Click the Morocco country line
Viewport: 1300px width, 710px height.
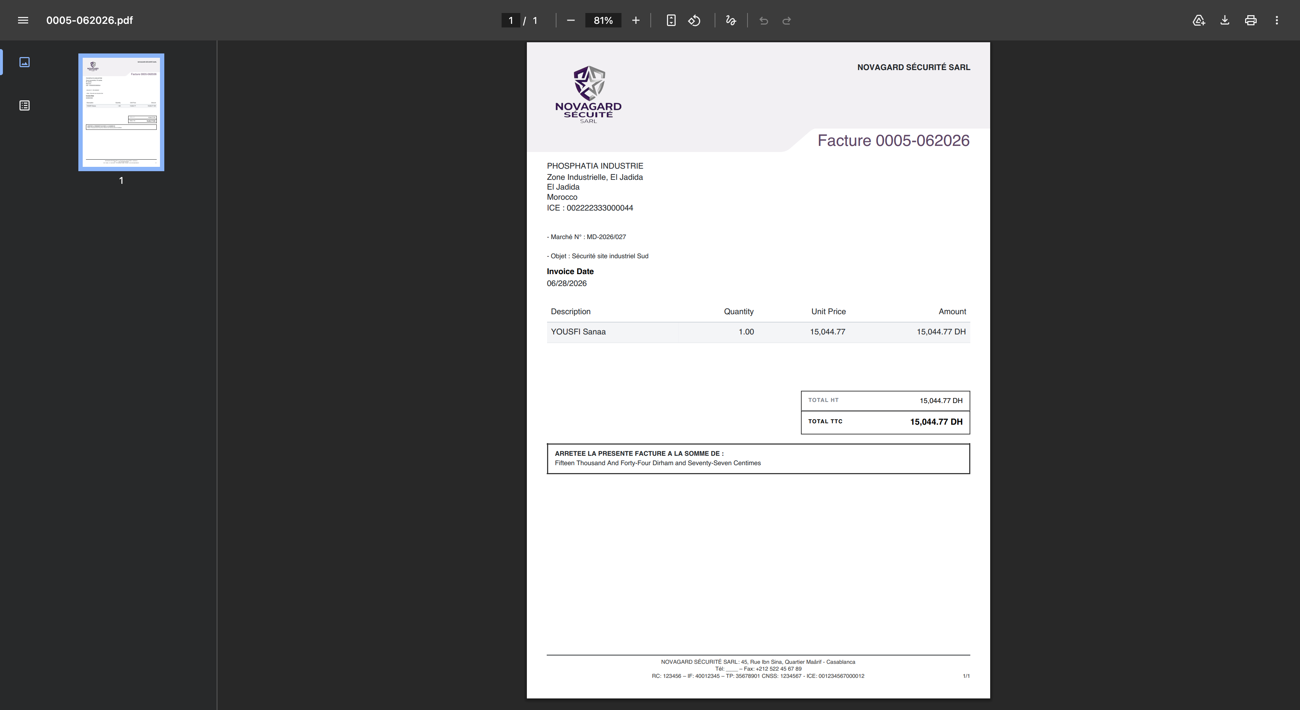pos(562,197)
